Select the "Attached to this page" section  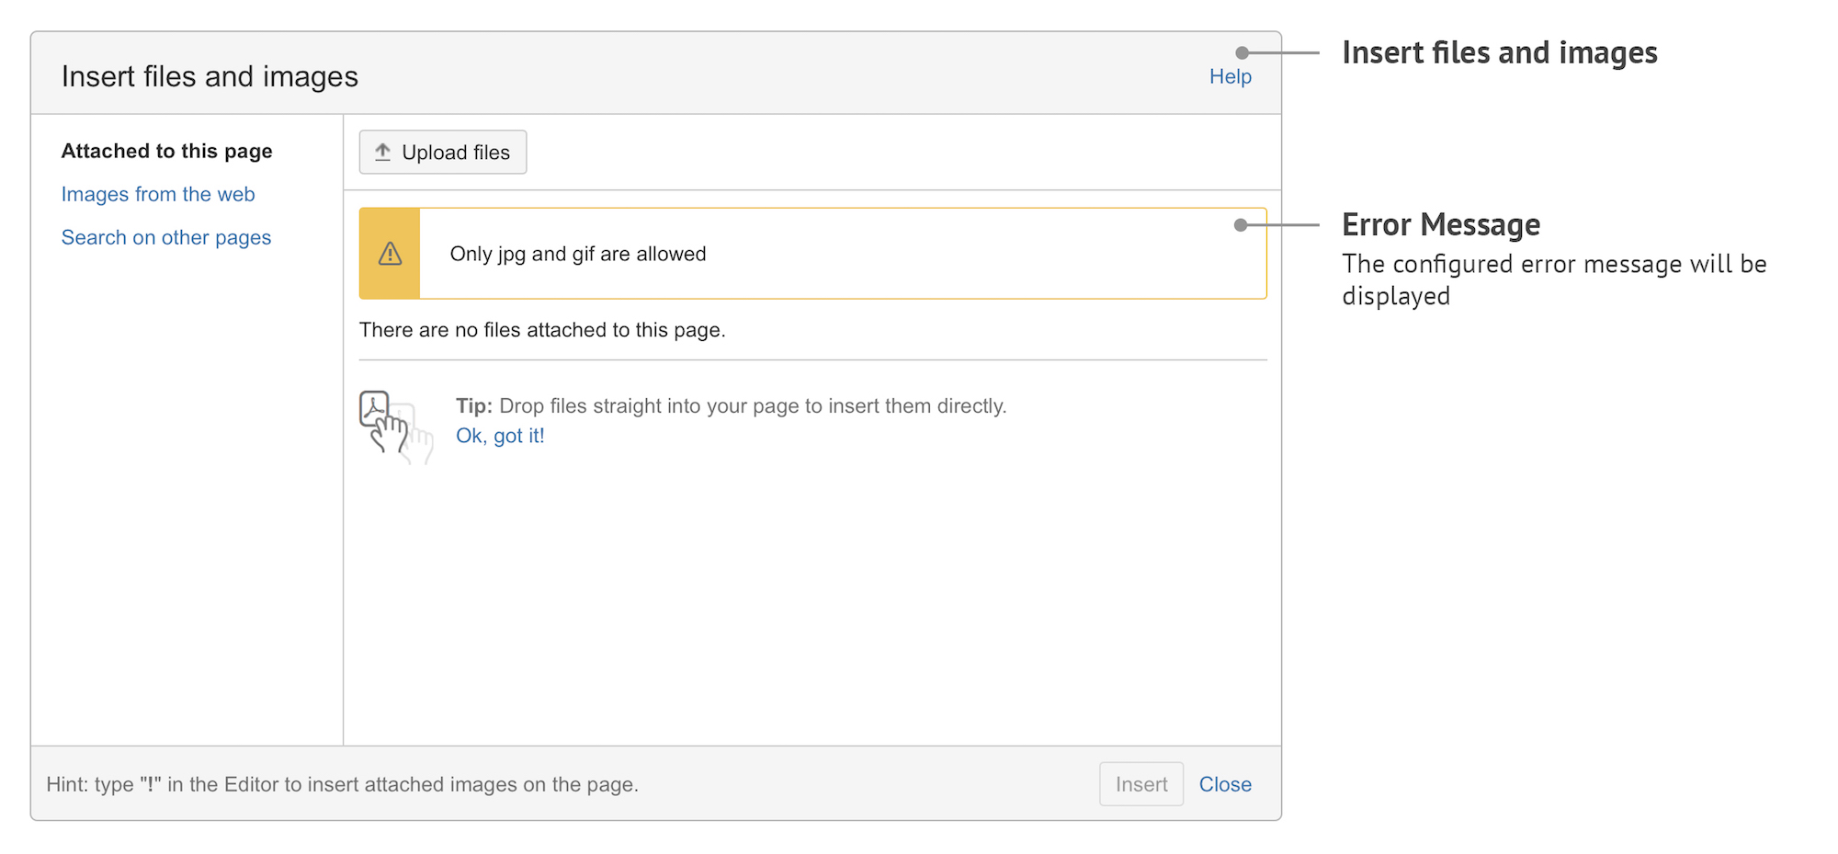coord(166,151)
